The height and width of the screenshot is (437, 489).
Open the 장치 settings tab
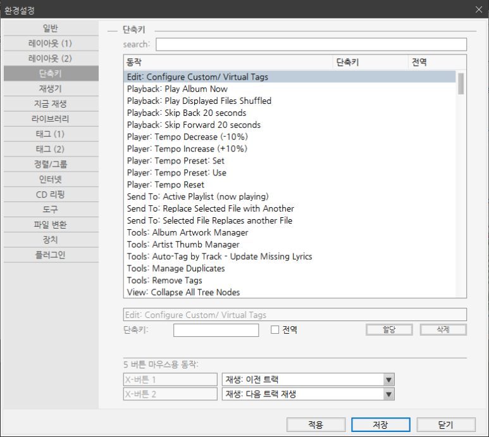[51, 240]
